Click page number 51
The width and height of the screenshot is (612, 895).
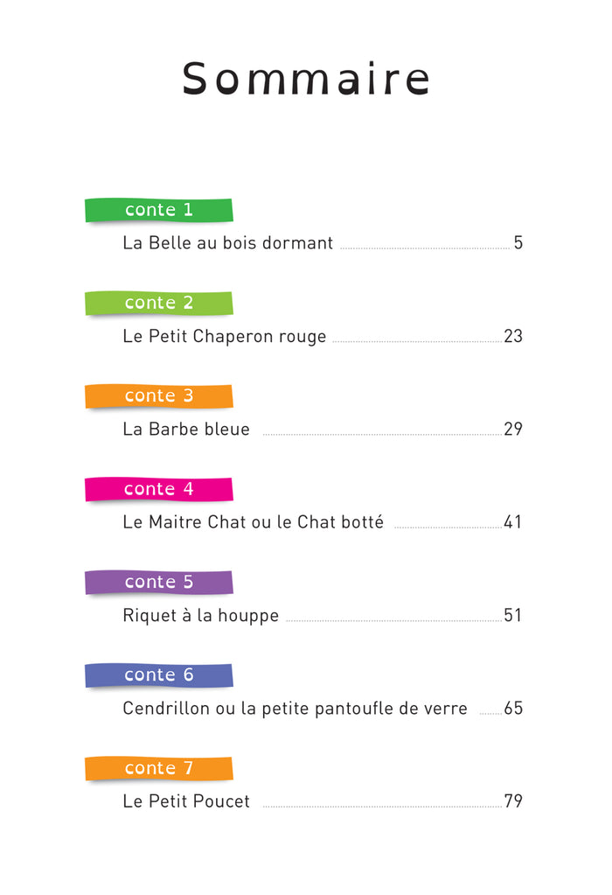[x=513, y=616]
